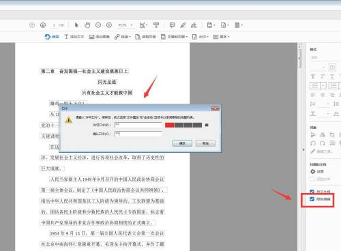The width and height of the screenshot is (341, 251).
Task: Open the first document icon dropdown in toolbar
Action: point(211,25)
